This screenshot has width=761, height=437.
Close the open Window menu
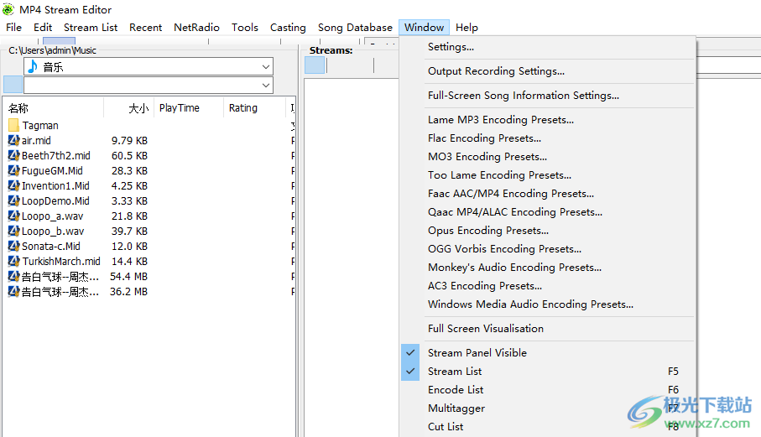click(424, 28)
